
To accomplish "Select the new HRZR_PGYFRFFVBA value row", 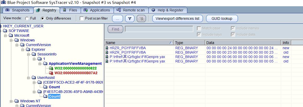I will click(x=198, y=48).
